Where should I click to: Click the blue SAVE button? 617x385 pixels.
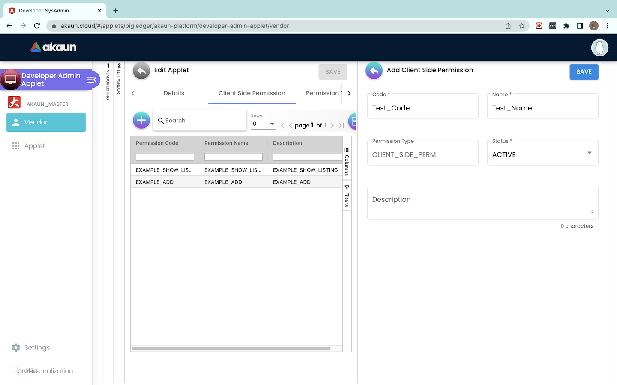[x=584, y=72]
